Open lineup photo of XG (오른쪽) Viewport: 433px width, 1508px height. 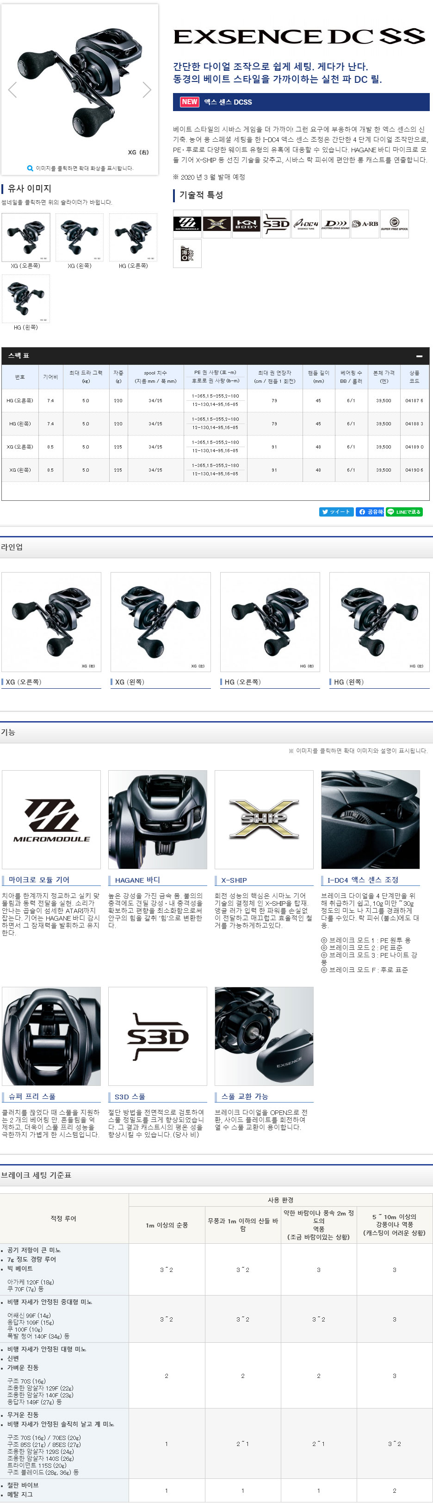pyautogui.click(x=51, y=622)
